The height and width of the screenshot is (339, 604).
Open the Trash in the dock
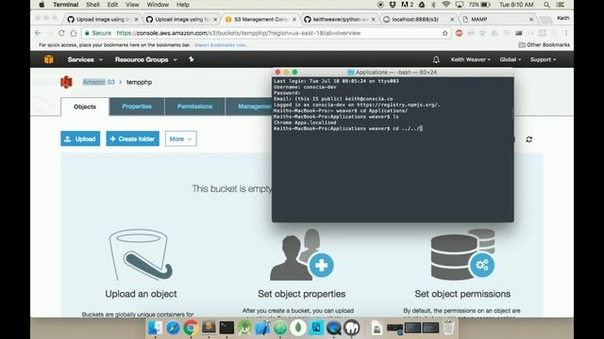pyautogui.click(x=448, y=328)
